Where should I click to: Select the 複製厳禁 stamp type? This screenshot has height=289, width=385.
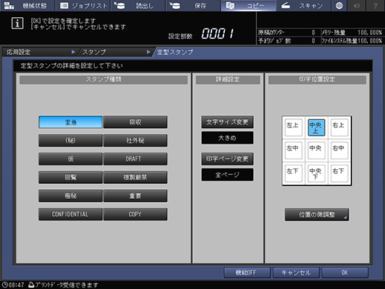[136, 177]
